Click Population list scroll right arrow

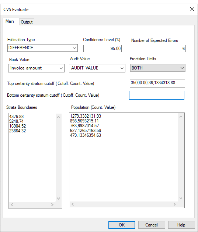[x=175, y=204]
